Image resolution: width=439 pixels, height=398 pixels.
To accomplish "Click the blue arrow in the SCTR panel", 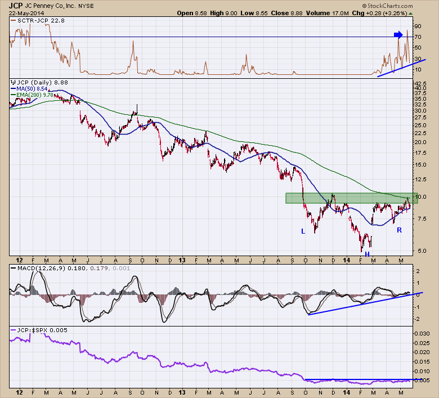I will (x=397, y=34).
